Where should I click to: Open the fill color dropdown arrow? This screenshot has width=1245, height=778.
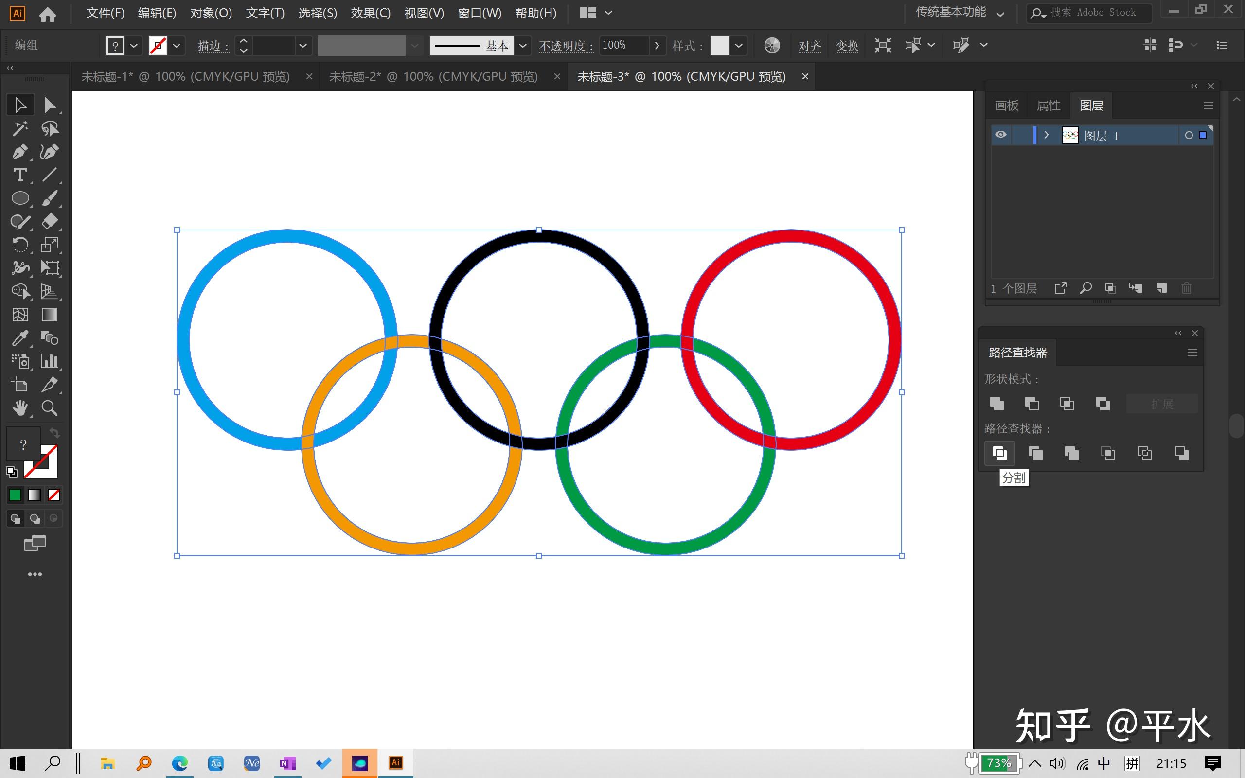134,46
